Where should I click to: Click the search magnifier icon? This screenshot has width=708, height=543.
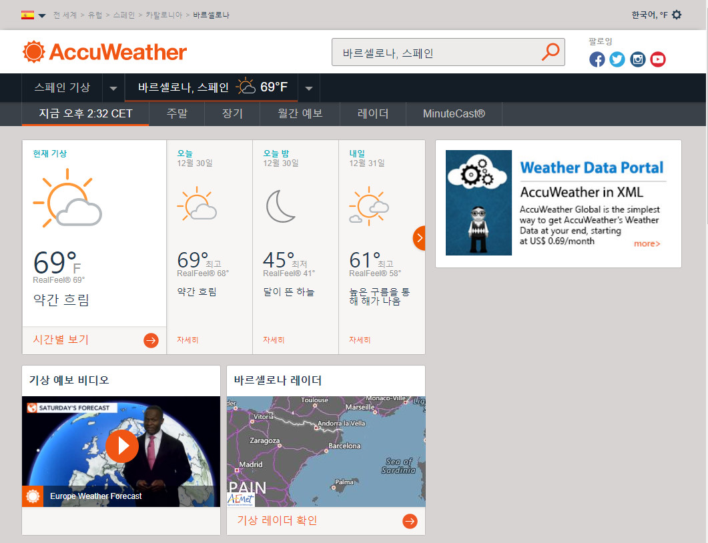551,52
